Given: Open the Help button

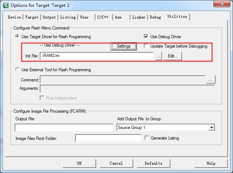Looking at the screenshot, I should point(211,163).
